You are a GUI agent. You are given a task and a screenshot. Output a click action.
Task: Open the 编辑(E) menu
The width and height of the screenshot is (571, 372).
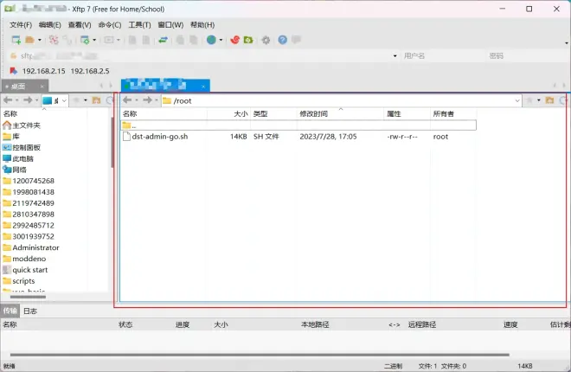click(x=50, y=25)
